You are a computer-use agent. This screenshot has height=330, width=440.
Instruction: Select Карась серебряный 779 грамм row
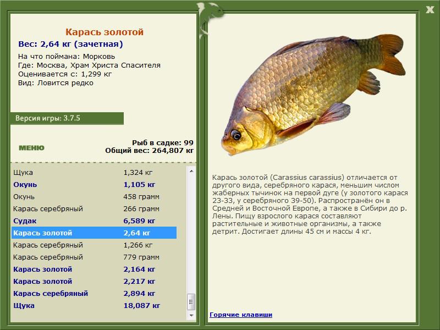(94, 257)
